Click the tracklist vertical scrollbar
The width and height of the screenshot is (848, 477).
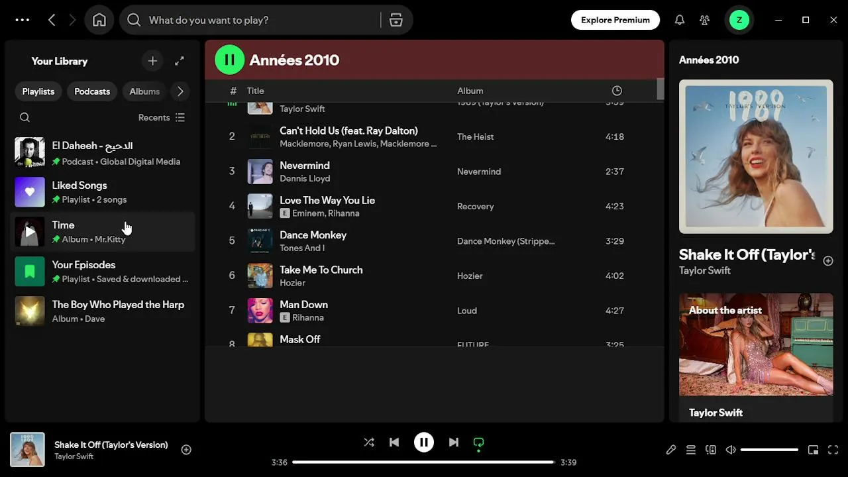click(x=660, y=89)
